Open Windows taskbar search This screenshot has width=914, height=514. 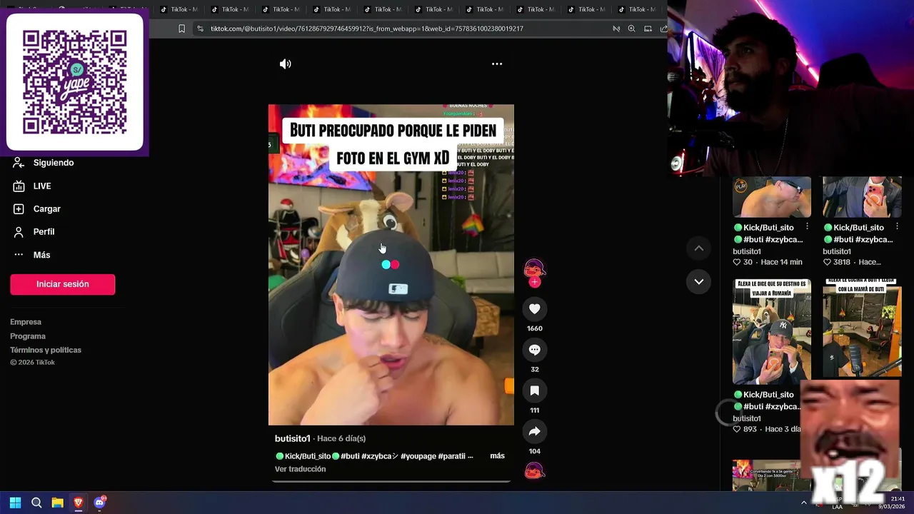point(36,503)
